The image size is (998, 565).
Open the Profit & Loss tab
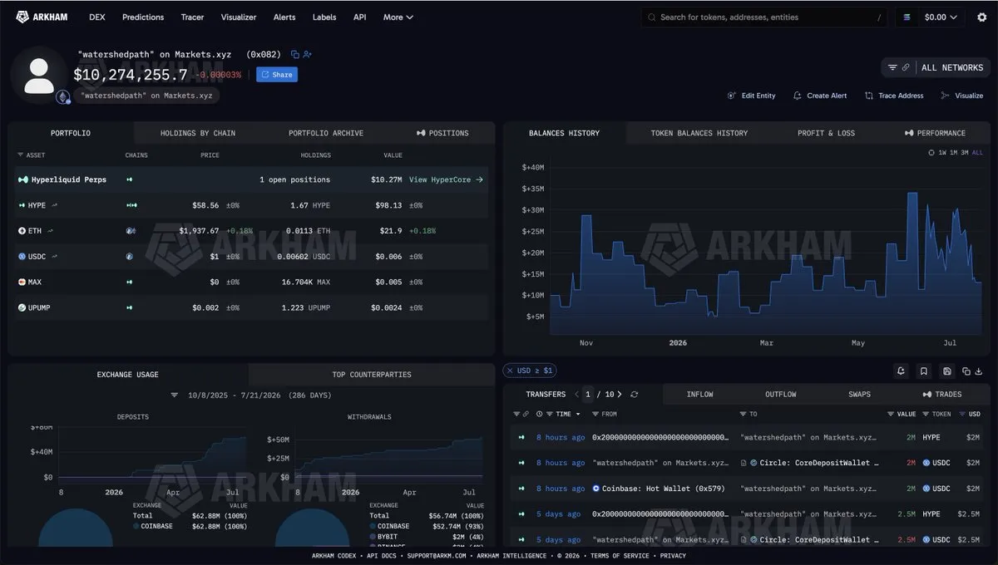coord(826,133)
